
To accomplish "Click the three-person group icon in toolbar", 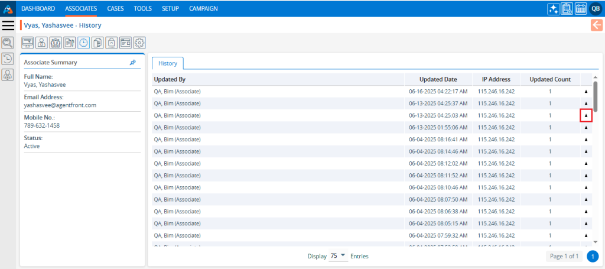I will coord(56,43).
